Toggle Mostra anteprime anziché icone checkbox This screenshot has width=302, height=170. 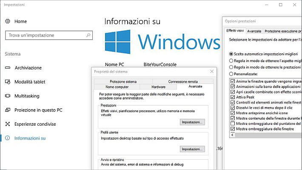click(233, 113)
